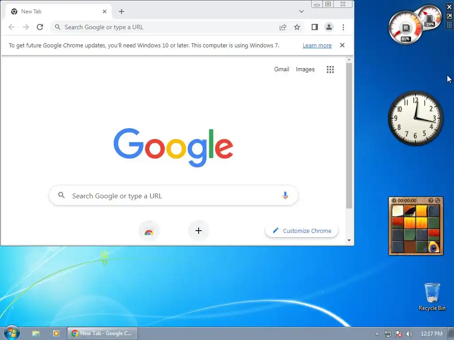Reload the page with the refresh icon
454x340 pixels.
click(40, 27)
